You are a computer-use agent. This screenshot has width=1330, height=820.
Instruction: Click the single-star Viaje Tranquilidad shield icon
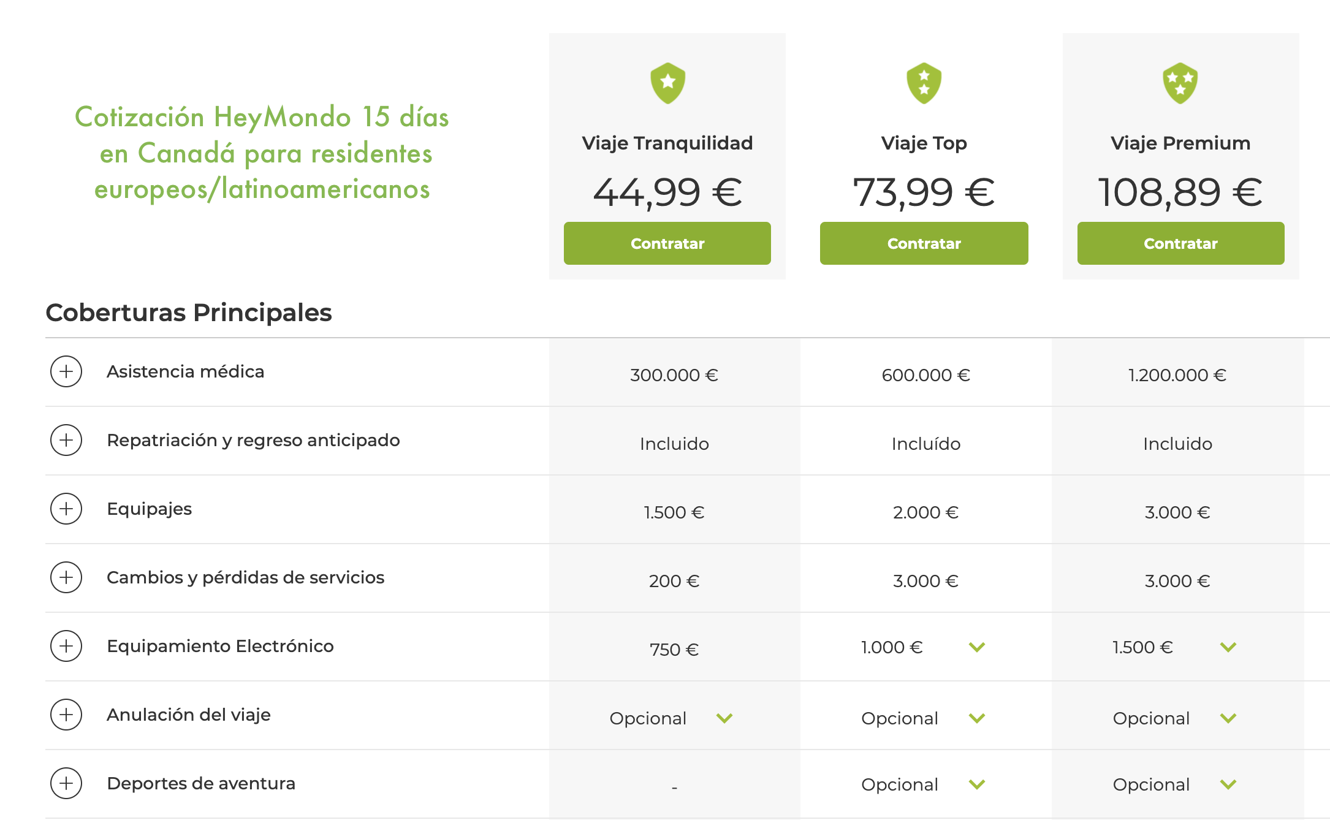click(x=667, y=83)
